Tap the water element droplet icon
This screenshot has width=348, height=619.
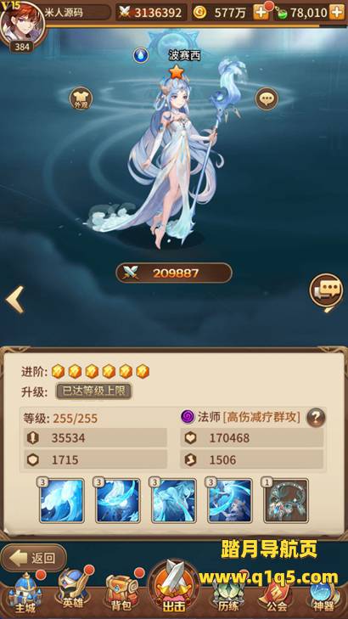pyautogui.click(x=141, y=55)
